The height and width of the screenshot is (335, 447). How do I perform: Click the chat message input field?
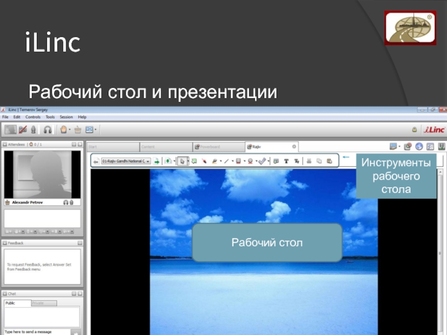(37, 332)
